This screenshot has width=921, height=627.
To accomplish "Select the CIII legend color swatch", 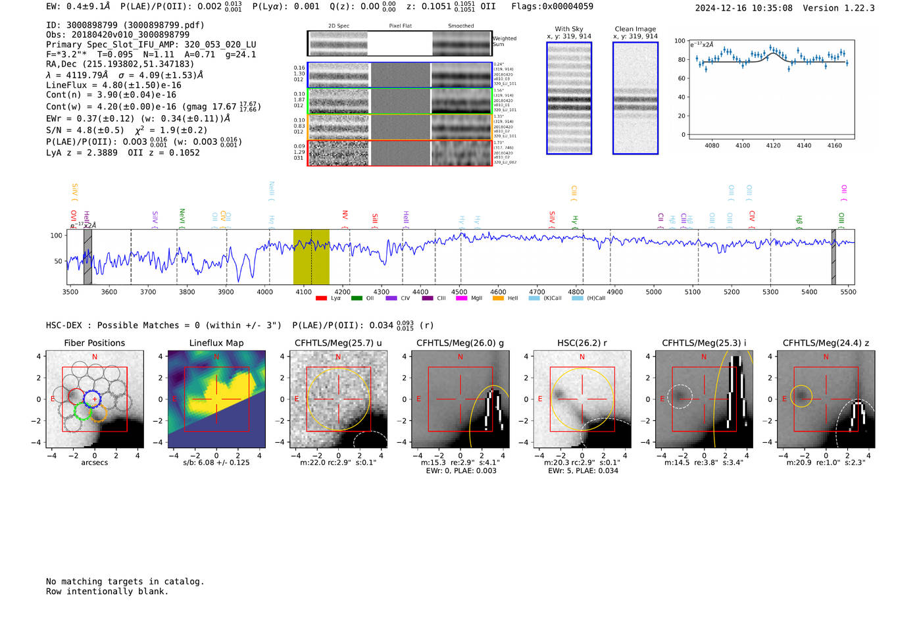I will coord(428,298).
